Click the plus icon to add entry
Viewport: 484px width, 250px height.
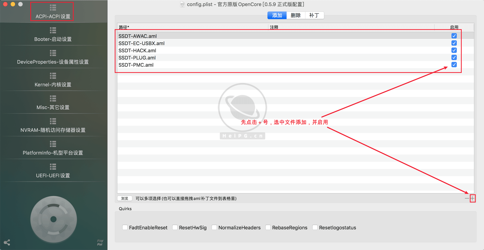pyautogui.click(x=473, y=199)
